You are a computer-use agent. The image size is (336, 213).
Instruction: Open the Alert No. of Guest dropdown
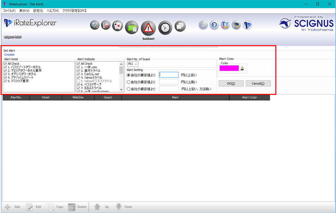133,64
